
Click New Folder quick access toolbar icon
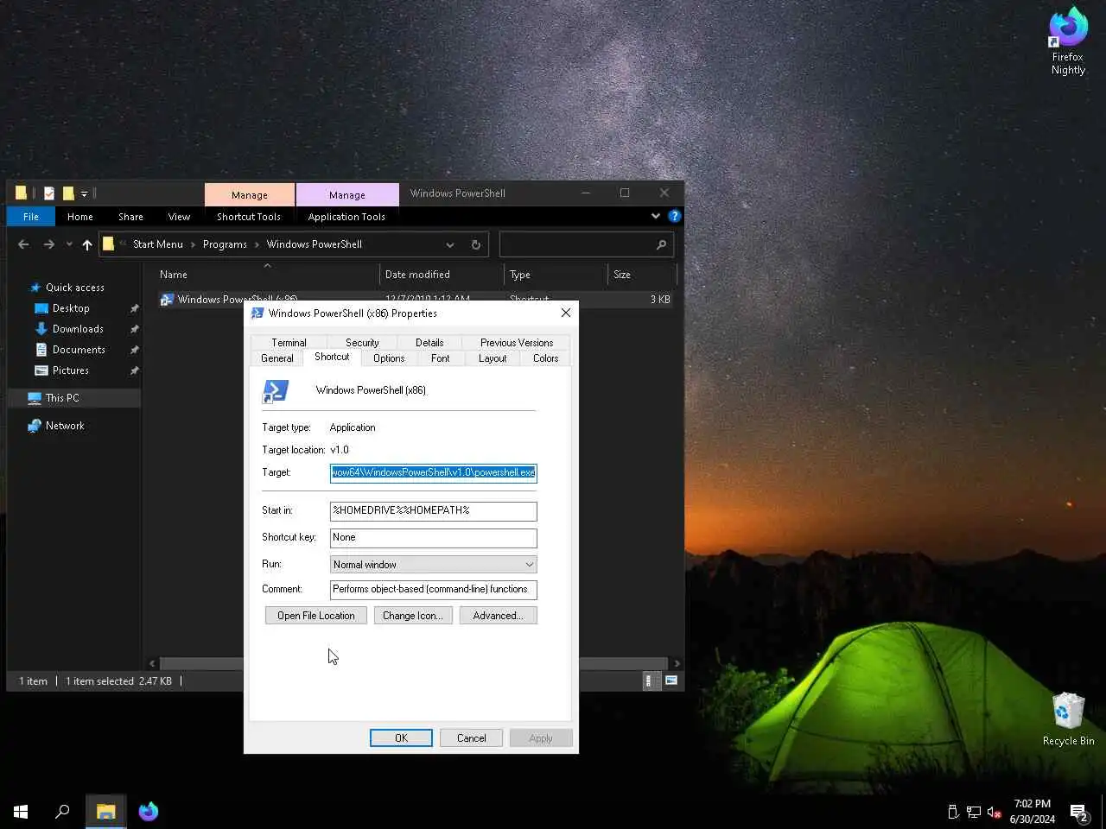pyautogui.click(x=68, y=193)
